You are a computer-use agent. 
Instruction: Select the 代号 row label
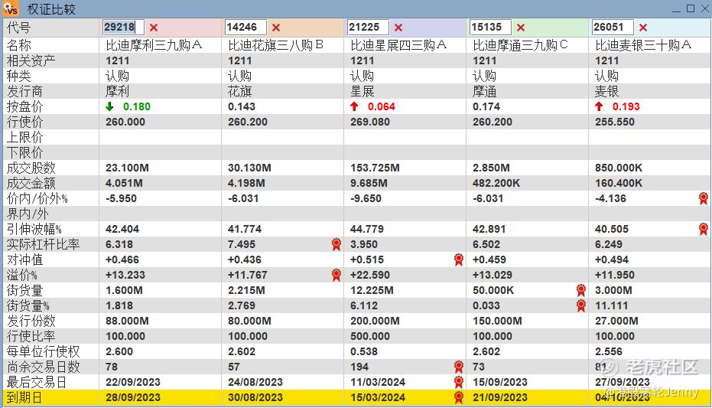tap(18, 28)
